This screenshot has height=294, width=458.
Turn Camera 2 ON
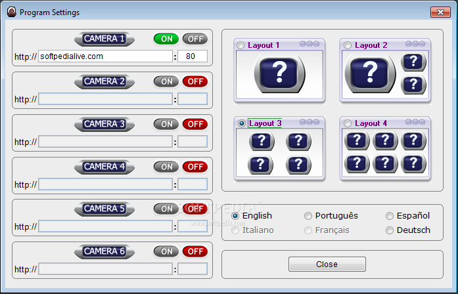point(166,81)
